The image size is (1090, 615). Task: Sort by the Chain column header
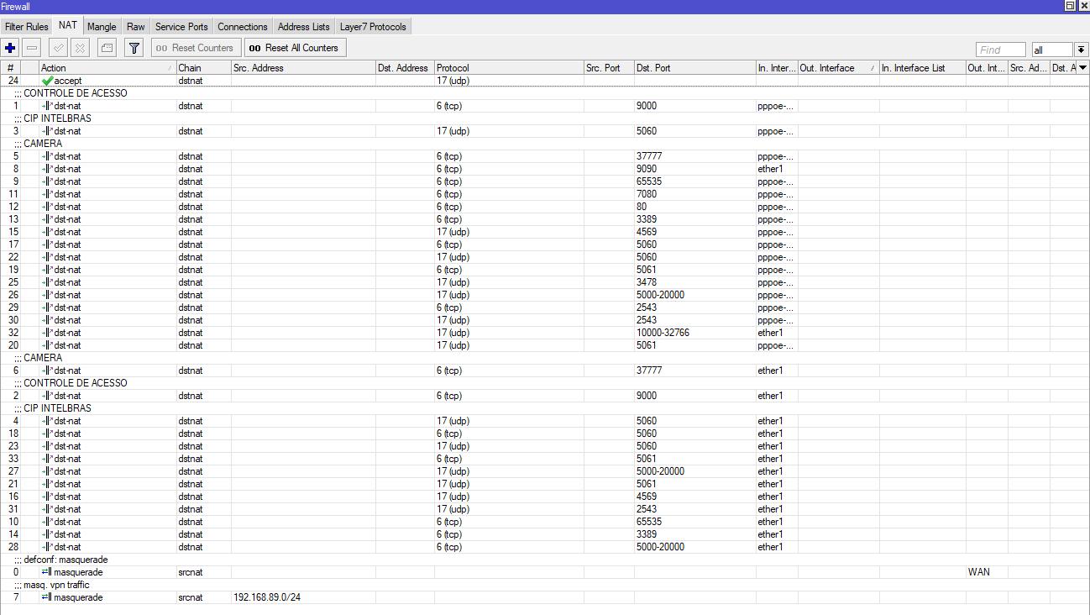click(203, 68)
